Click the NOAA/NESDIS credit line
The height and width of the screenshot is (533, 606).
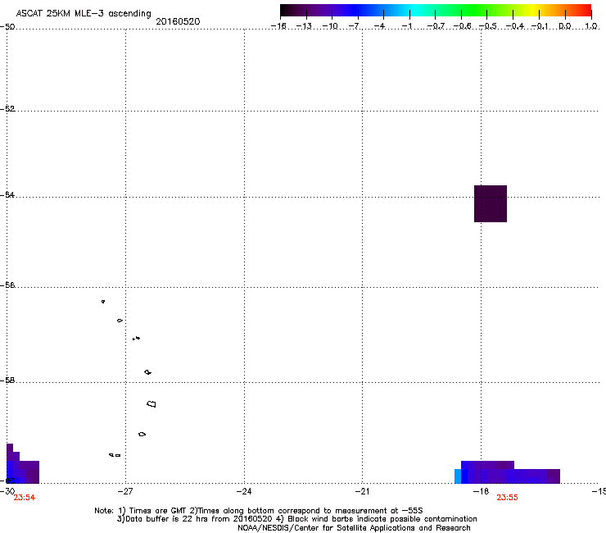pos(354,528)
